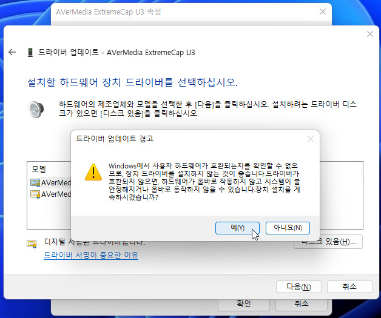The height and width of the screenshot is (318, 381).
Task: Click 확인 in the ExtremeCap U3 속성 window
Action: 244,304
